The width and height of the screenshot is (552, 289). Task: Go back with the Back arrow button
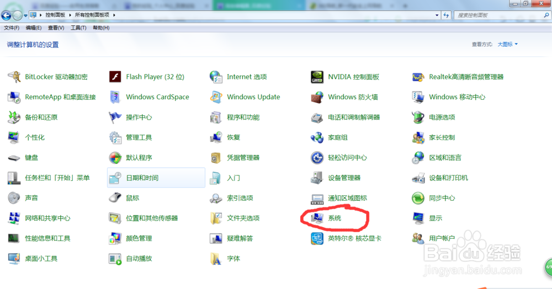coord(6,15)
